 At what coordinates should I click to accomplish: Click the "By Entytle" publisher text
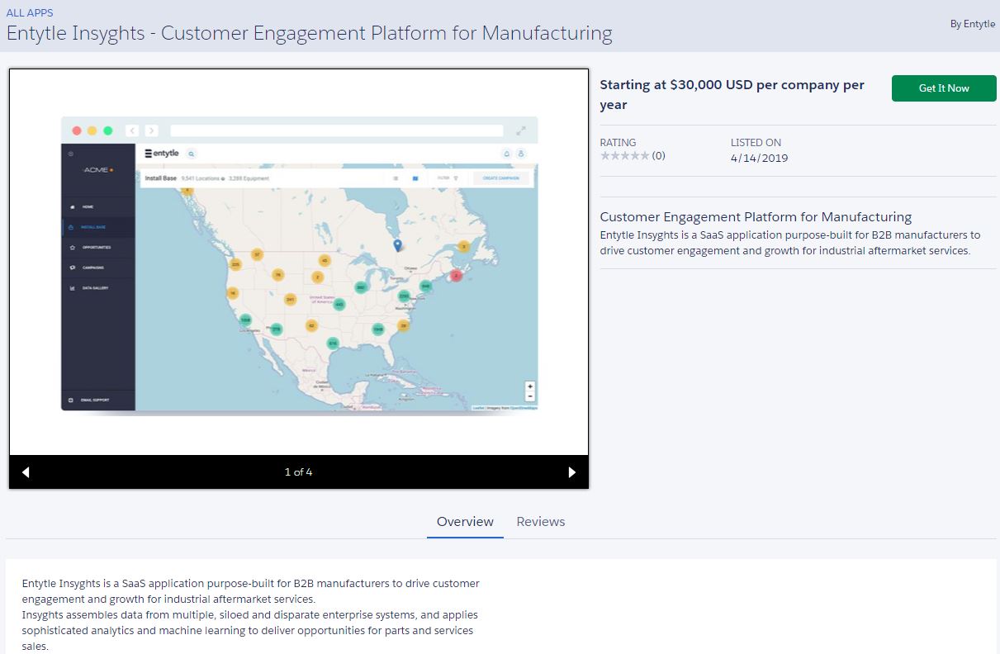pos(972,24)
